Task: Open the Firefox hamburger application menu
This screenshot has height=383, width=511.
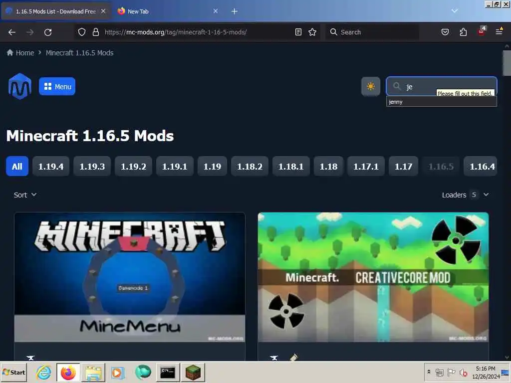Action: click(499, 31)
